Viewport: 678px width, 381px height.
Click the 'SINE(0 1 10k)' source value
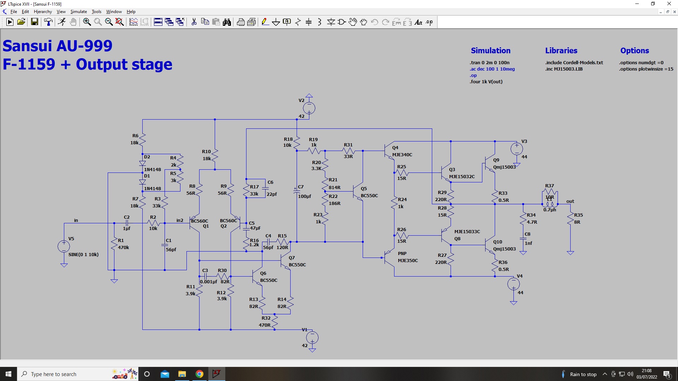(83, 254)
